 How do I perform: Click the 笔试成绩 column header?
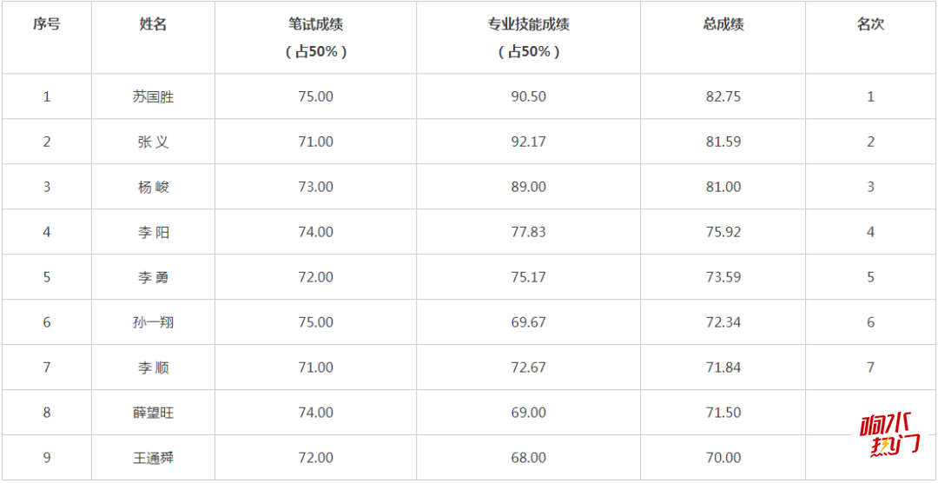(316, 24)
